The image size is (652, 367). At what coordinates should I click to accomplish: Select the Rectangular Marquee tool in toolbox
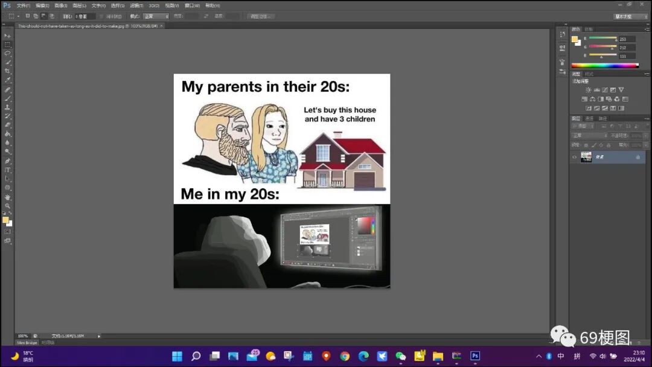[7, 45]
